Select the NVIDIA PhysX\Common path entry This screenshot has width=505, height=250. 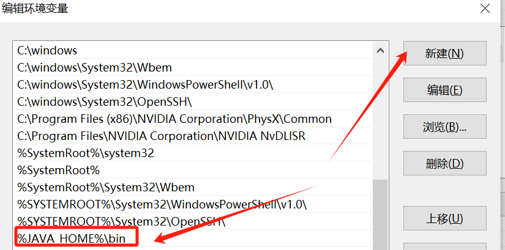pyautogui.click(x=193, y=119)
